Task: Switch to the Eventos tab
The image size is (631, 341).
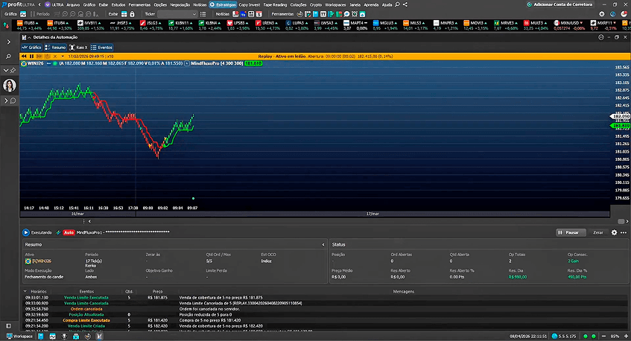Action: pos(102,48)
